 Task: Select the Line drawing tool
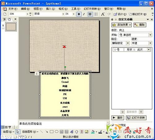42,132
